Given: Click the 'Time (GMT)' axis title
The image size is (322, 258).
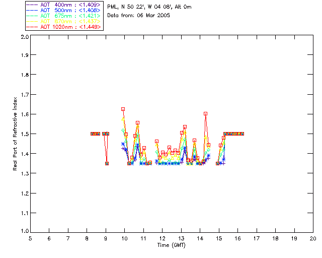Looking at the screenshot, I should pyautogui.click(x=171, y=245).
